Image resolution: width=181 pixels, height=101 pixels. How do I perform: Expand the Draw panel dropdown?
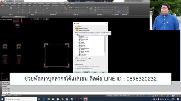[x=11, y=14]
